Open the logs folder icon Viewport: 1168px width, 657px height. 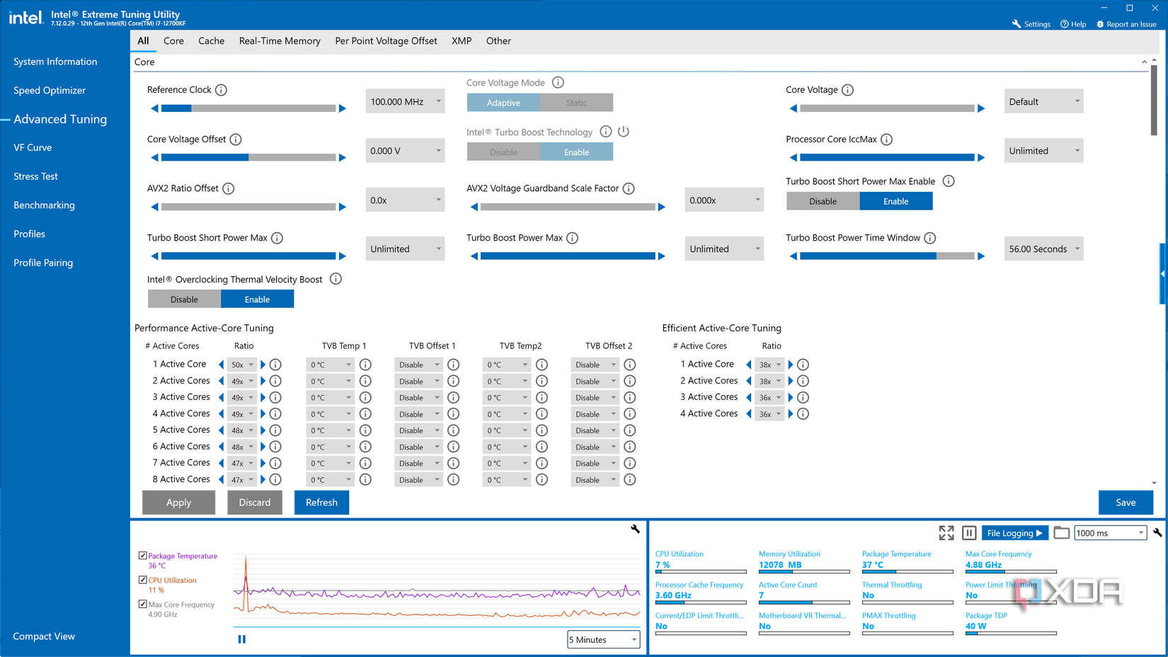1061,532
